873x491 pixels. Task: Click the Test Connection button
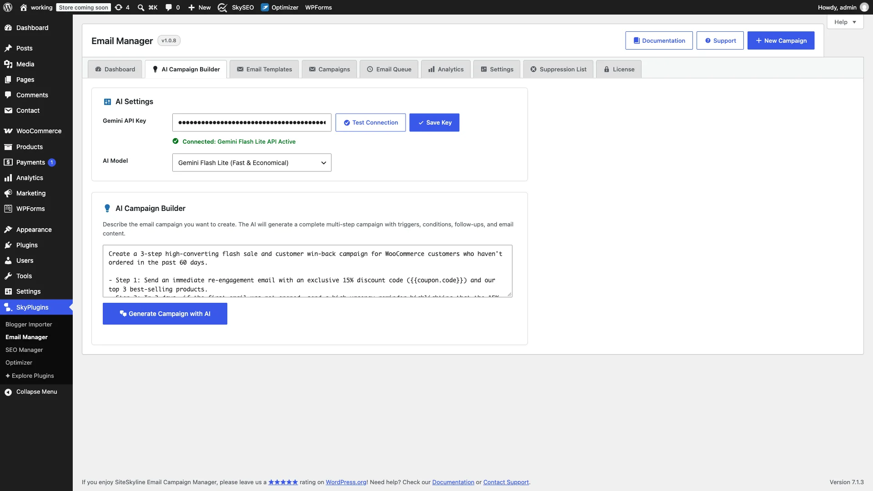tap(371, 123)
